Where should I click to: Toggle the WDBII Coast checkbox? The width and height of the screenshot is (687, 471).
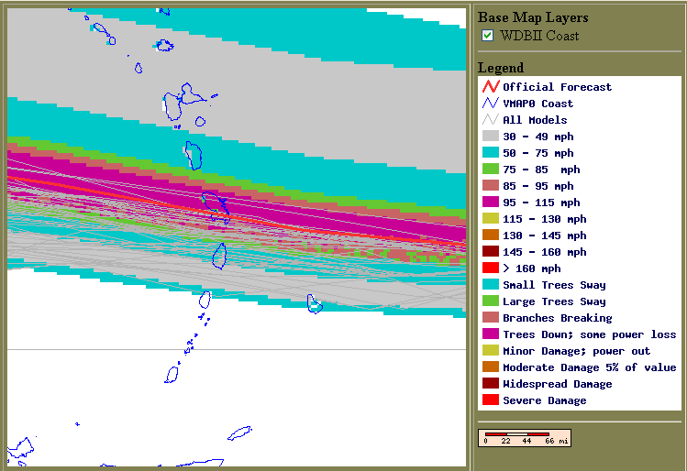coord(487,36)
